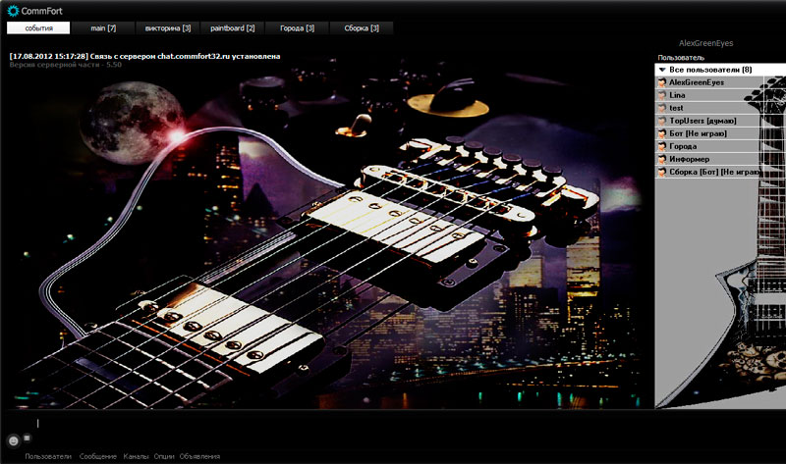786x464 pixels.
Task: Open the Сборка [3] channel tab
Action: click(362, 28)
